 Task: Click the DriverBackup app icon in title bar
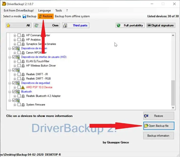click(x=4, y=4)
